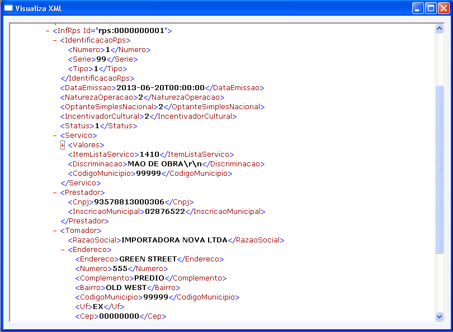
Task: Select the Cnpj value 93578813000306
Action: (129, 202)
